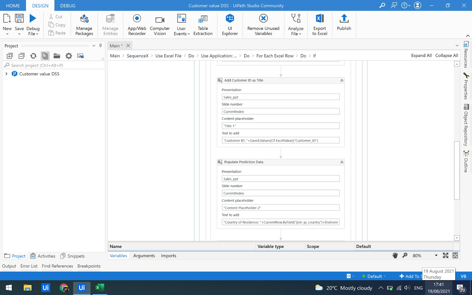Launch App/Web Recorder

point(137,25)
